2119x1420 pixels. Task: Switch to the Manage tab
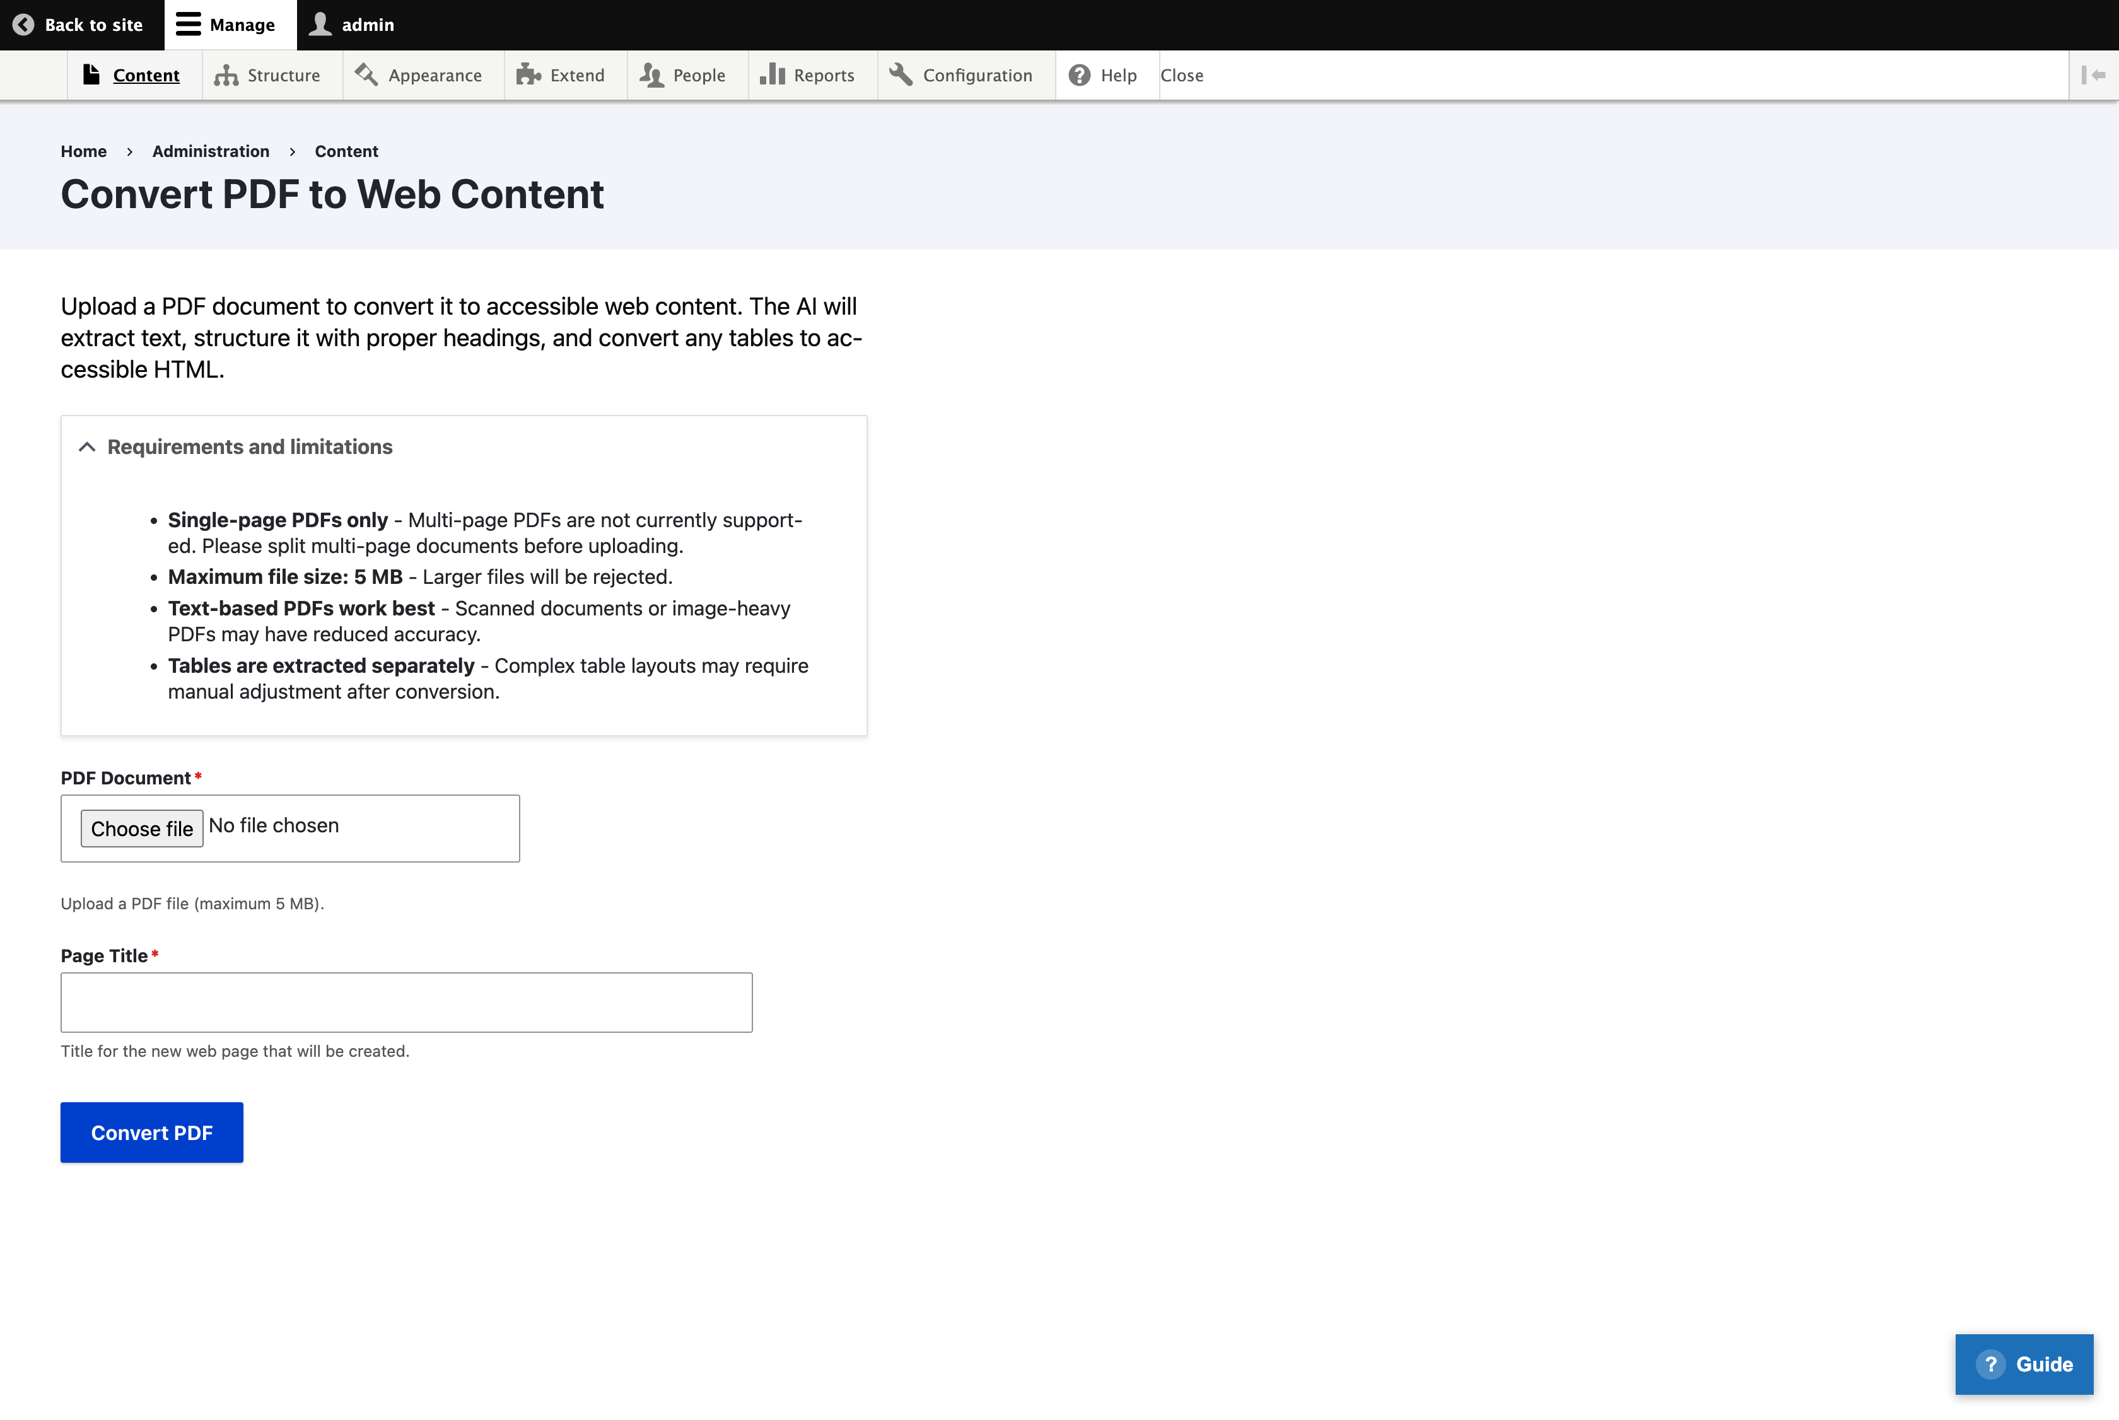pos(228,25)
